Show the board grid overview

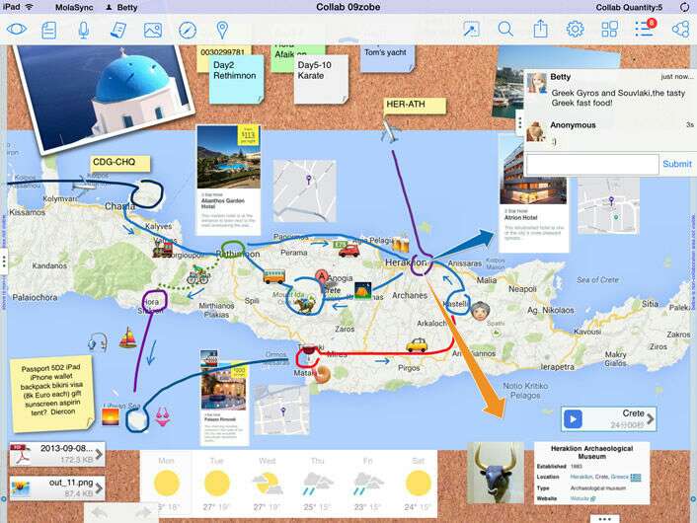[609, 30]
